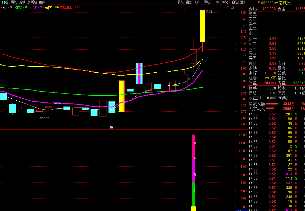Screen dimensions: 305x211
Task: Switch to the 周线 weekly tab
Action: [14, 2]
